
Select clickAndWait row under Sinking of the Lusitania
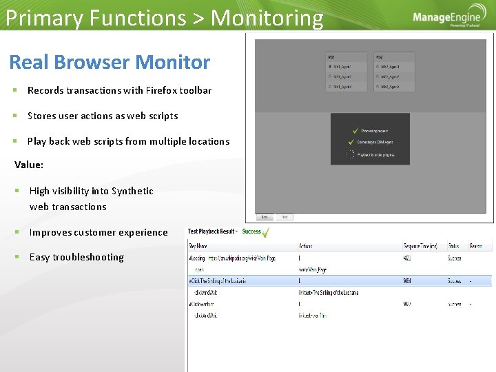(340, 293)
